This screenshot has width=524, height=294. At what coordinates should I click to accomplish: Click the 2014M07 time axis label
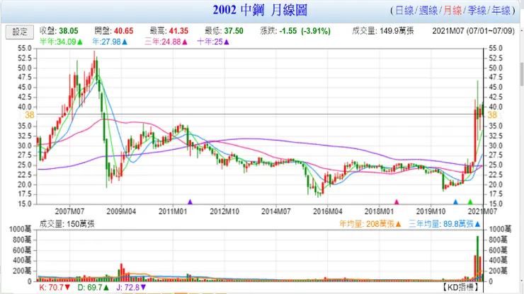pyautogui.click(x=276, y=211)
